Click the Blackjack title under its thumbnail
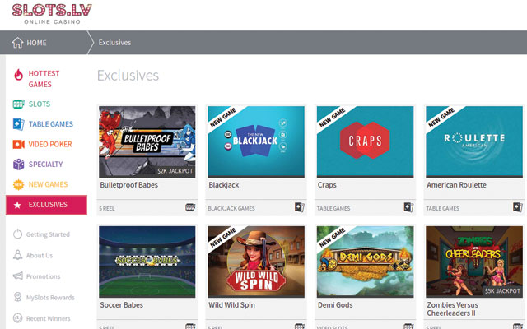This screenshot has height=329, width=527. (x=224, y=185)
